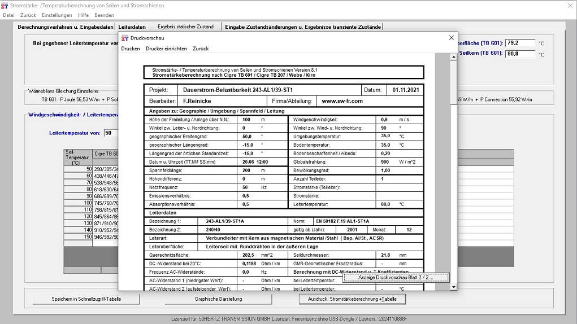The height and width of the screenshot is (324, 577).
Task: Close the Druckvorschau preview dialog
Action: (451, 38)
